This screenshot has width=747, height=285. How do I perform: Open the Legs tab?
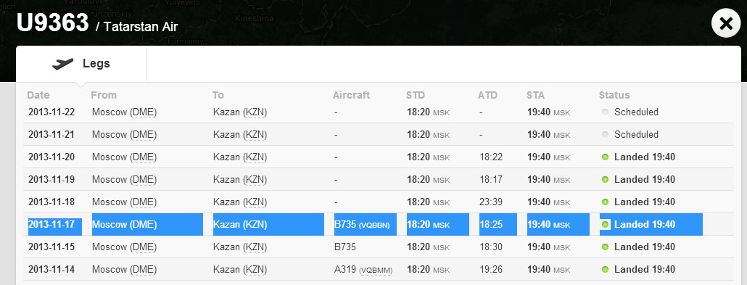coord(81,64)
